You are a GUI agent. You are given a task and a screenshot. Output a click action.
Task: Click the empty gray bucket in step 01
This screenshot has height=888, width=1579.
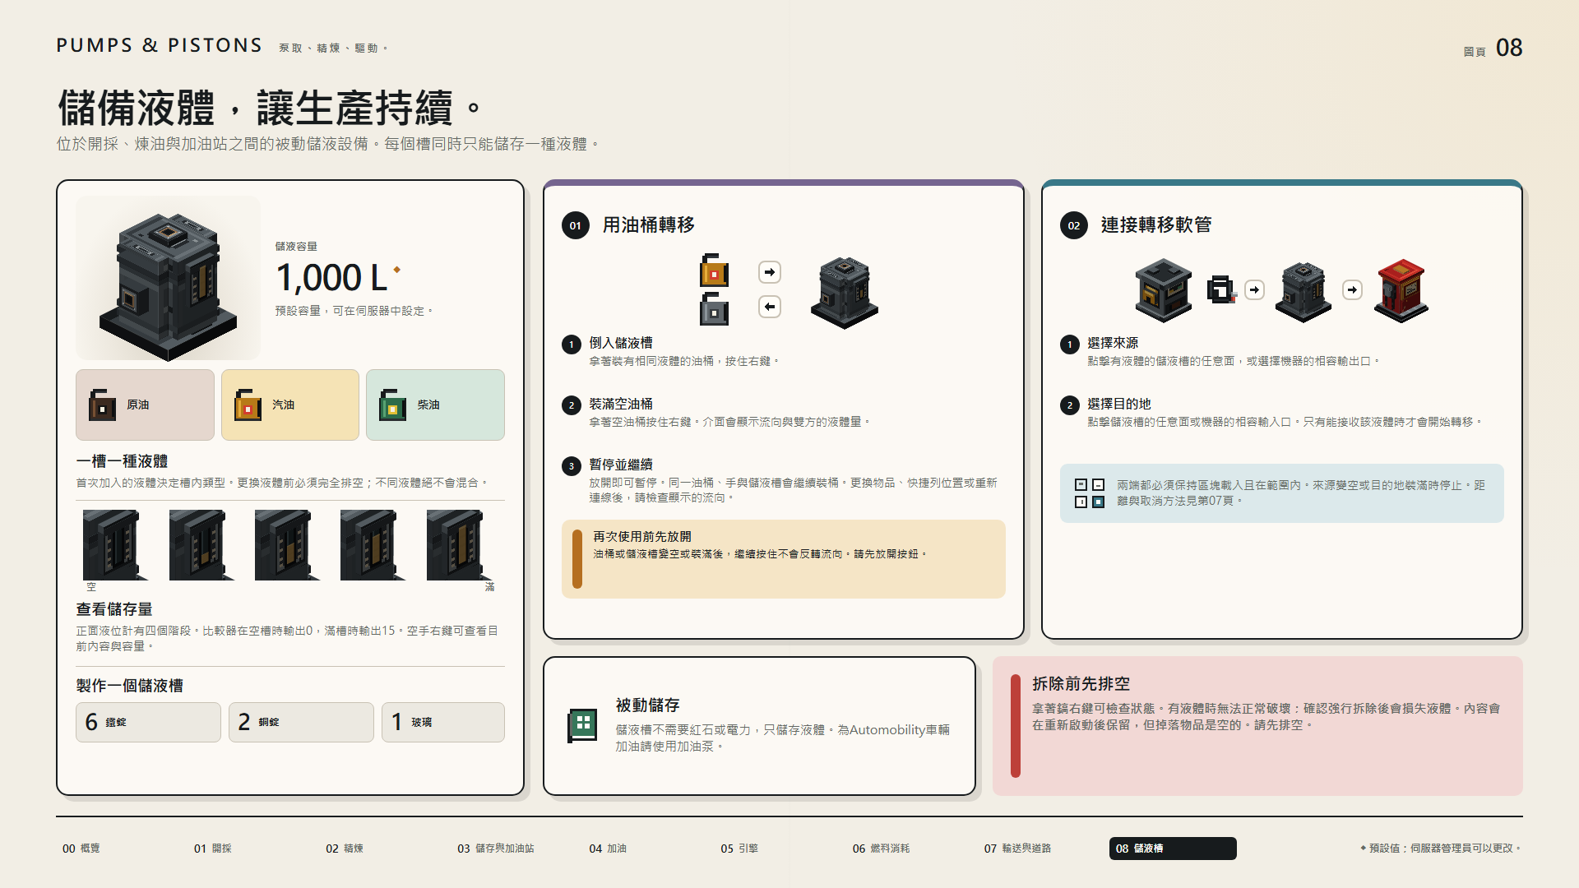(714, 308)
